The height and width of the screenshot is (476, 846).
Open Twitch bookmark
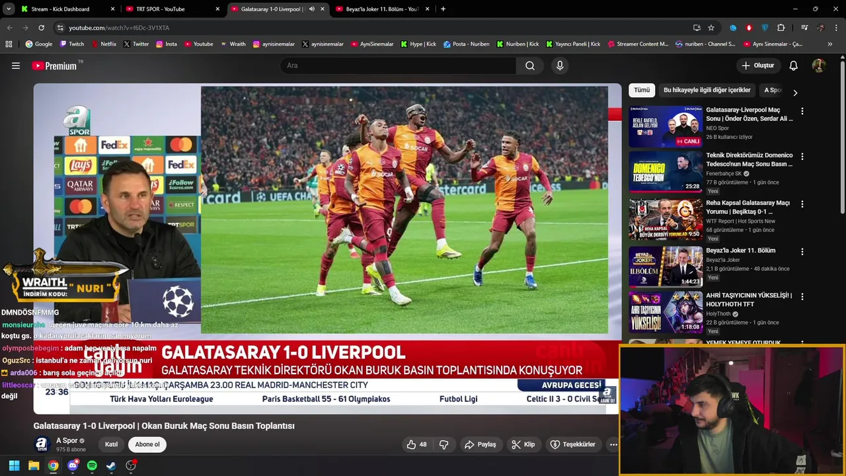pyautogui.click(x=71, y=44)
